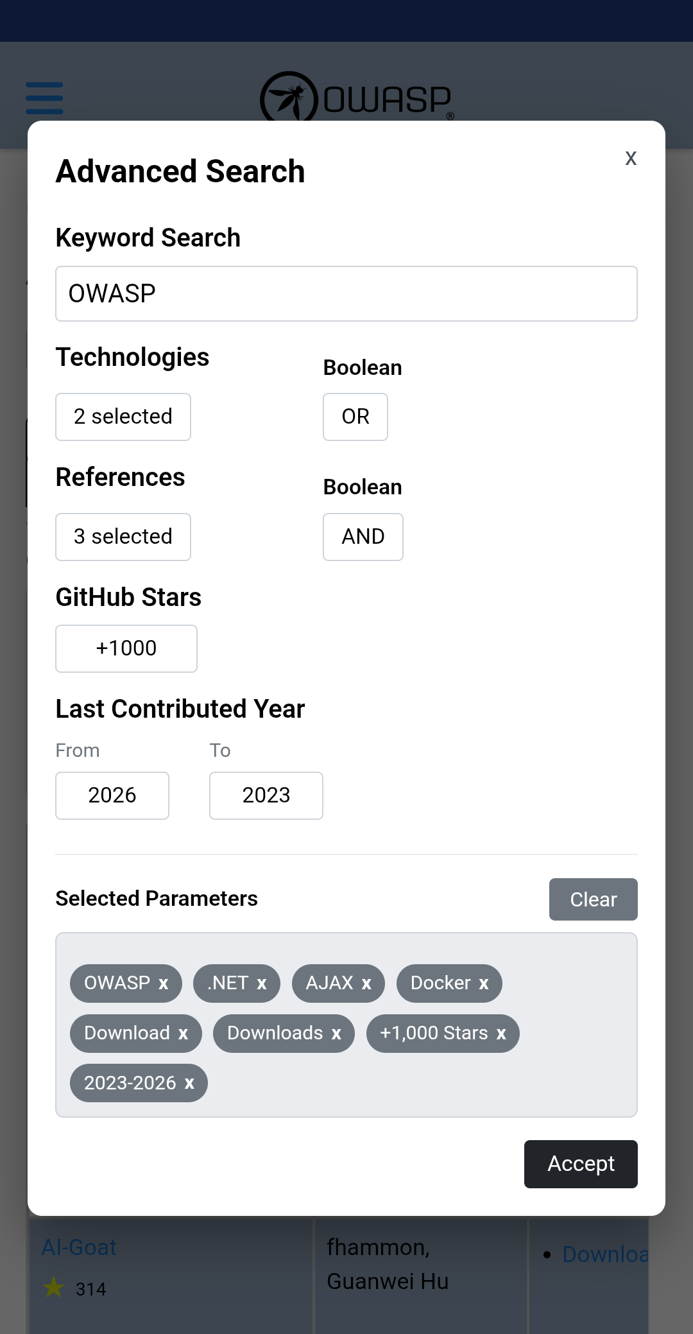The image size is (693, 1334).
Task: Edit the Keyword Search field
Action: 346,293
